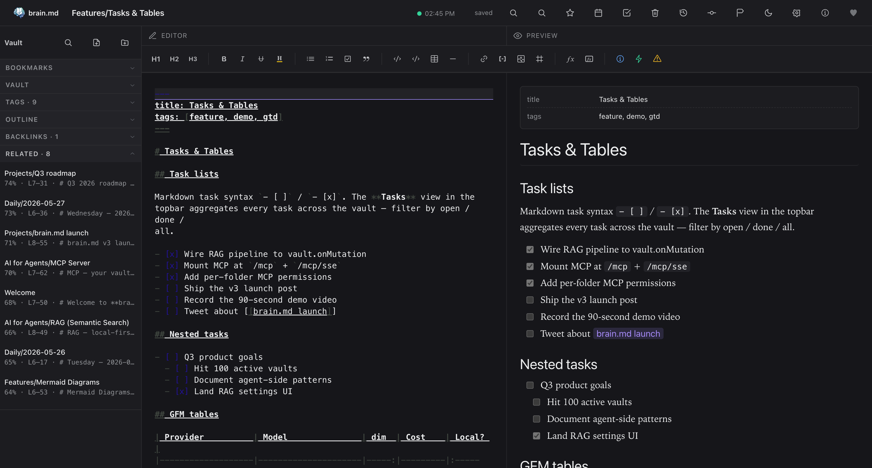Screen dimensions: 872x468
Task: Expand the Bookmarks section
Action: point(70,68)
